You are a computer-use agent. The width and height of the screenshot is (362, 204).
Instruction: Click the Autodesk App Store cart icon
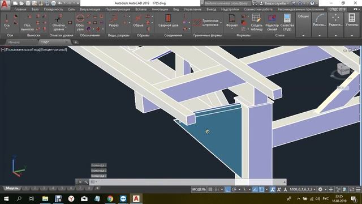(294, 3)
